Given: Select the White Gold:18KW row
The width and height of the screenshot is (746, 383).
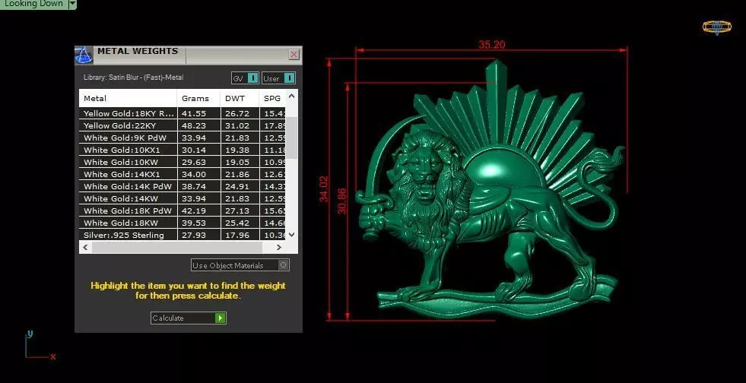Looking at the screenshot, I should [x=183, y=223].
